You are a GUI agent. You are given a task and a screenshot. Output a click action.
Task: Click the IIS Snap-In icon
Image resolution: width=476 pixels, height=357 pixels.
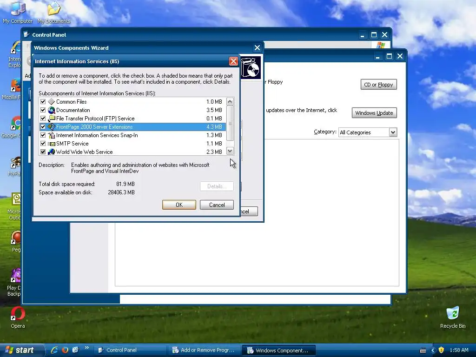coord(51,135)
